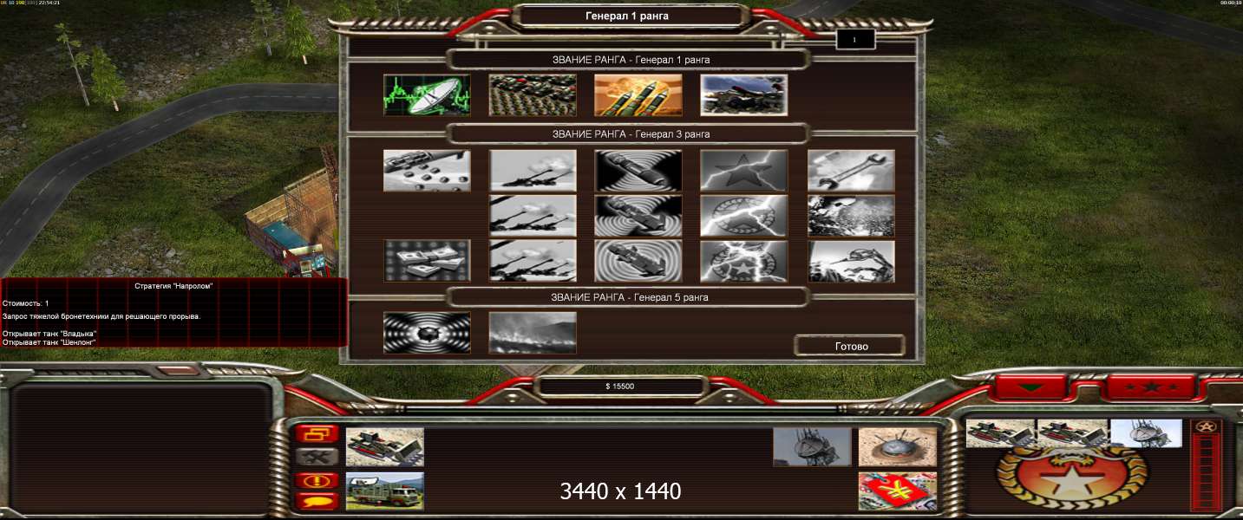Select the wrench emergency repair power
Viewport: 1243px width, 520px height.
pos(850,171)
